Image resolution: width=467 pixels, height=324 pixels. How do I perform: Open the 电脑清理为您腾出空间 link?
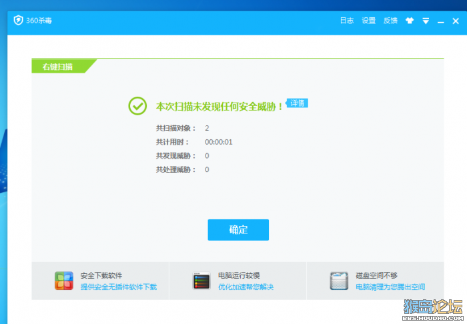pyautogui.click(x=390, y=287)
